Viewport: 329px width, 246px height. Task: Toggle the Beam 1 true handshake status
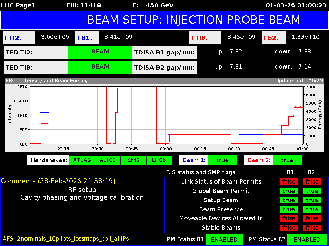222,160
